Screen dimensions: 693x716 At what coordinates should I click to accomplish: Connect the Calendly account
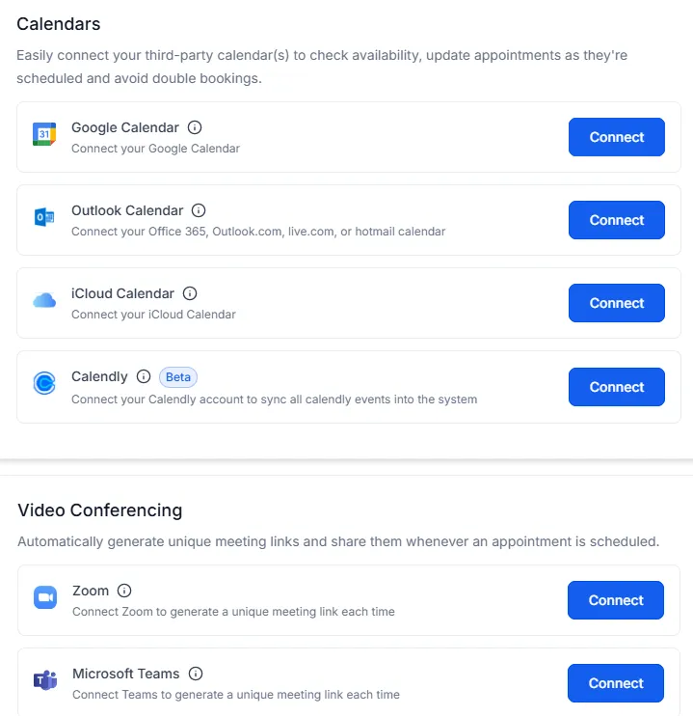pyautogui.click(x=616, y=387)
